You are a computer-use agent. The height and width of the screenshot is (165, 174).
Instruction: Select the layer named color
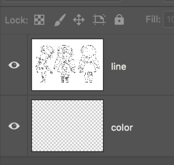pos(122,128)
